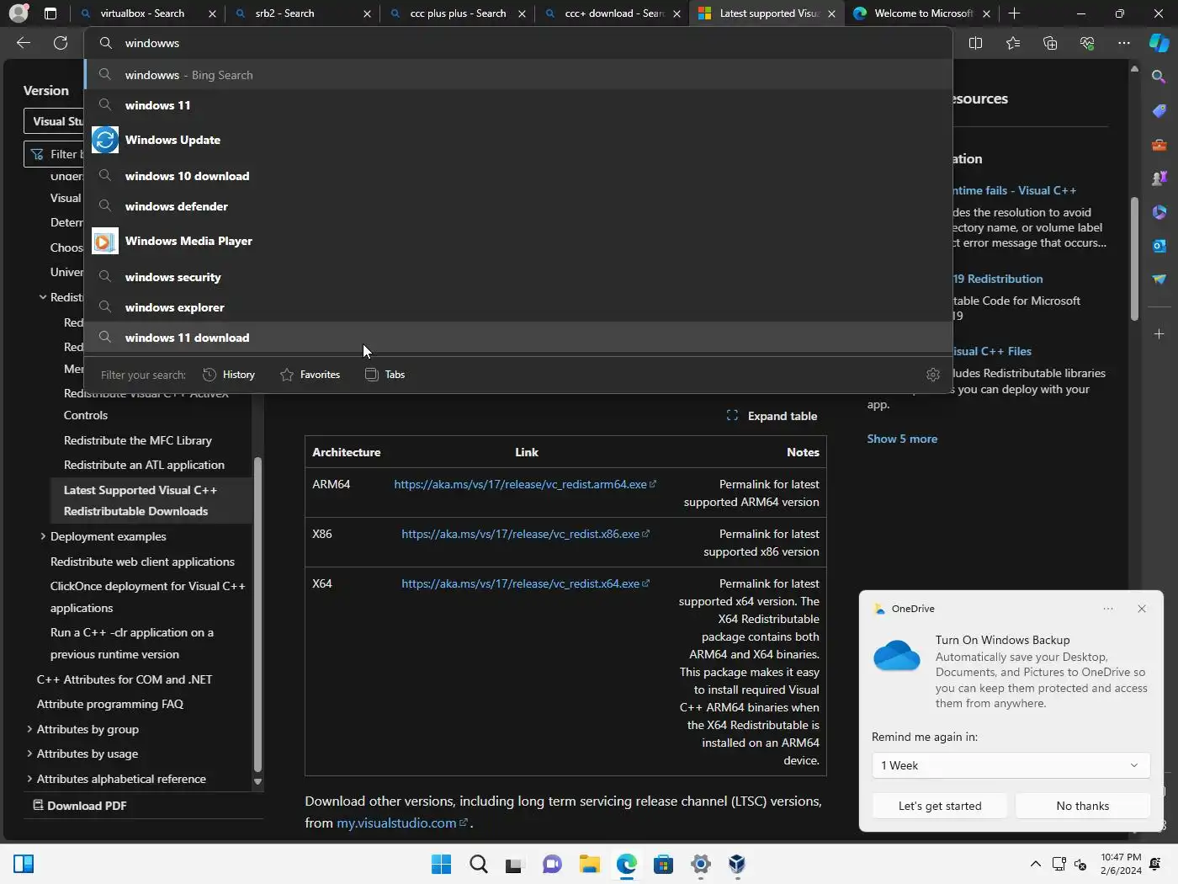Screen dimensions: 1178x884
Task: Click Show 5 more link
Action: click(x=902, y=439)
